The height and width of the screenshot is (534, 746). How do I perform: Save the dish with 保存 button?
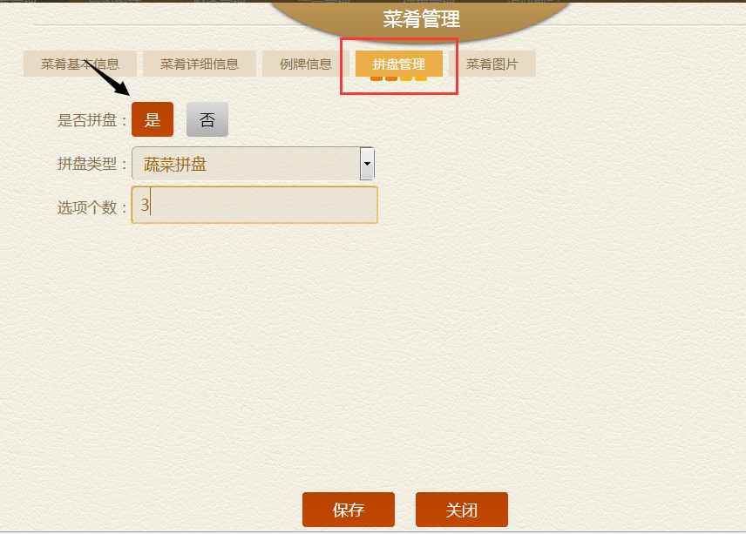click(349, 510)
